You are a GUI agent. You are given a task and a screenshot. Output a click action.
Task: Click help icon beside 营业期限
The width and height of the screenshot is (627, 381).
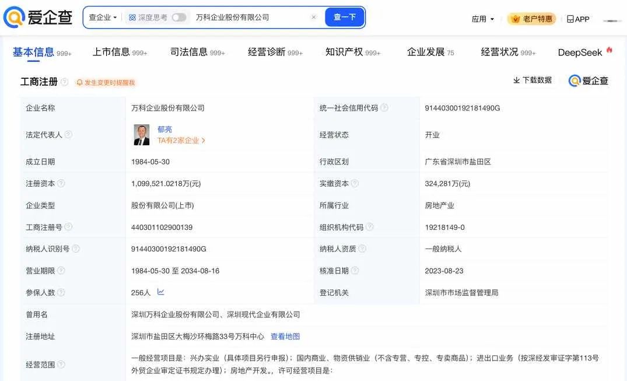point(61,271)
